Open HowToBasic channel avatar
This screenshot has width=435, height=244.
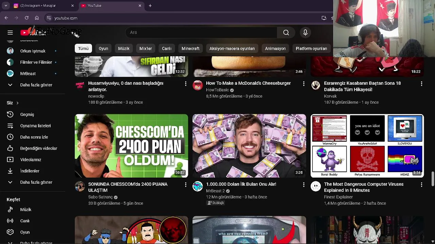point(198,85)
